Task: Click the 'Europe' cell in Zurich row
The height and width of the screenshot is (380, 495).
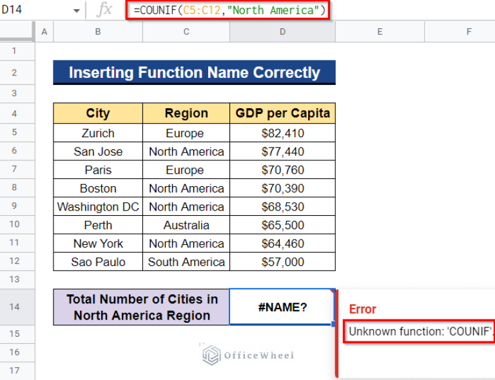Action: point(186,133)
